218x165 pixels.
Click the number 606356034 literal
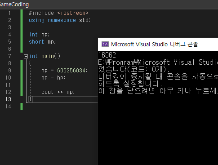71,71
